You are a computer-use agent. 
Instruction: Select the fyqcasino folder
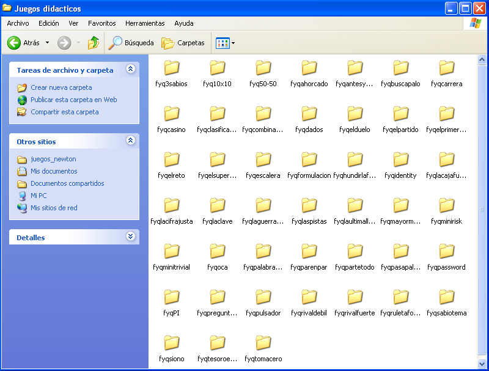[x=172, y=114]
